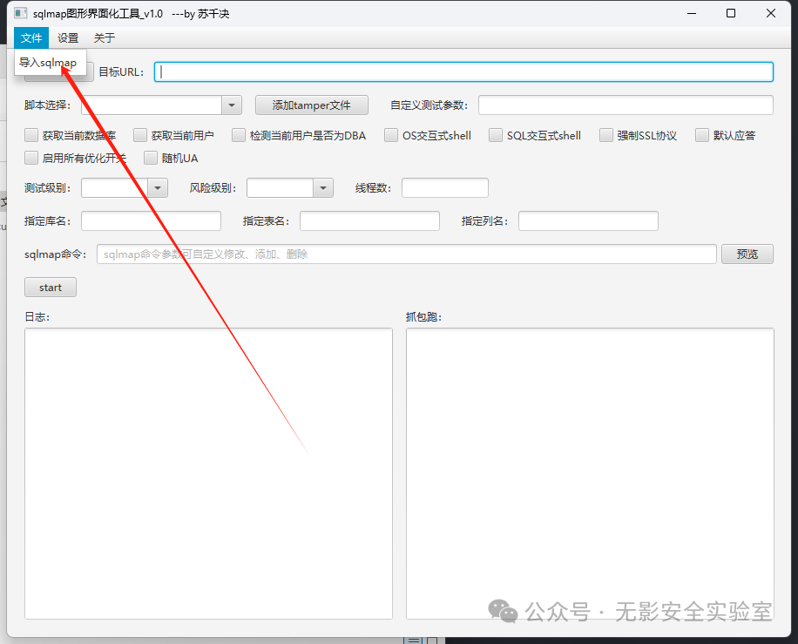Open the 脚本选择 combo box
The image size is (798, 644).
click(x=161, y=105)
